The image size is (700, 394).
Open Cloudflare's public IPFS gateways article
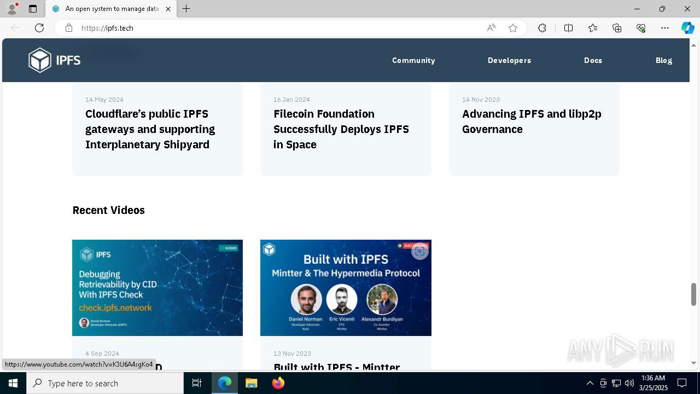[x=150, y=129]
